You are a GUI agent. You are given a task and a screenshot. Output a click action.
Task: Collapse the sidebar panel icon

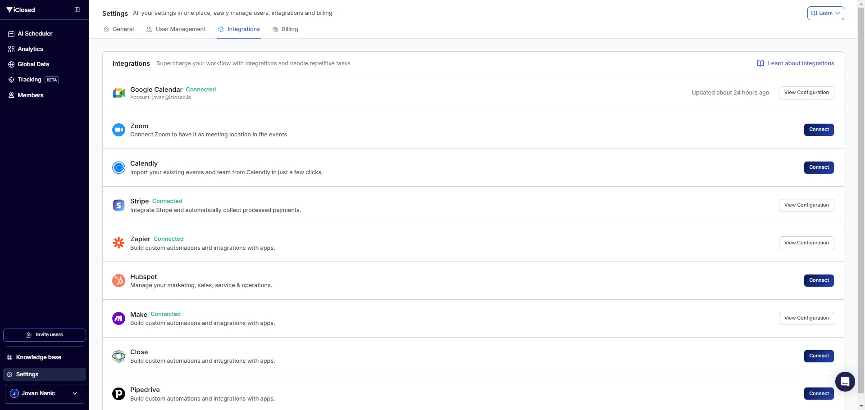pos(77,9)
